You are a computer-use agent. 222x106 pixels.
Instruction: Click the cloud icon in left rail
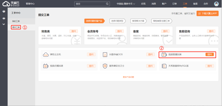tap(4, 18)
